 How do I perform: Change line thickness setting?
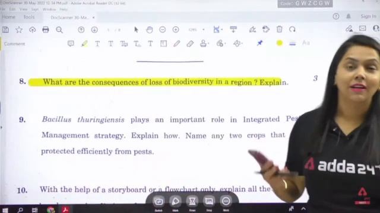[293, 43]
